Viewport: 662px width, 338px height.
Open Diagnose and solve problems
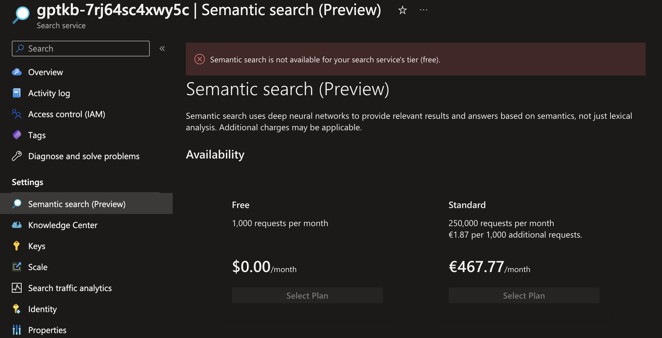pos(84,156)
